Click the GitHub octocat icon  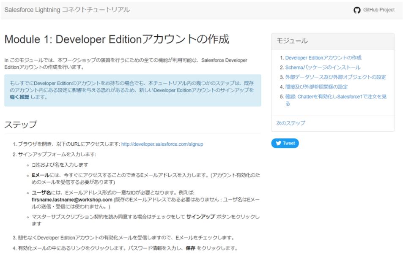point(357,10)
